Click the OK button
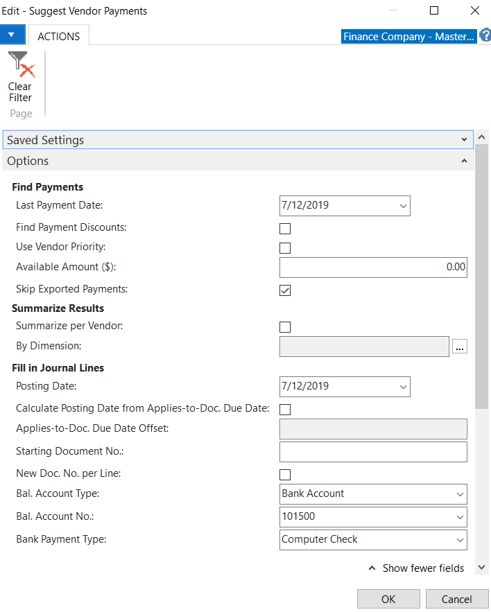 click(x=388, y=599)
